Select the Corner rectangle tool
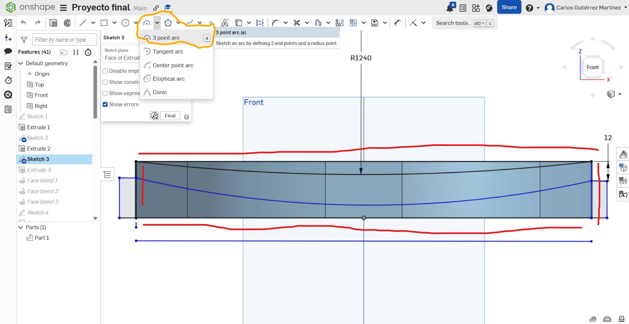Screen dimensions: 629x324 tap(104, 23)
